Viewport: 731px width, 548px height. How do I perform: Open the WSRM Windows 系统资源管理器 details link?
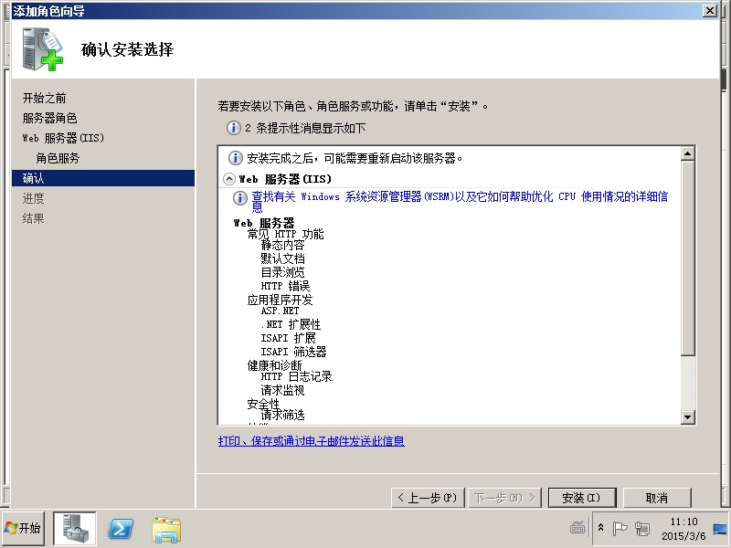tap(460, 201)
